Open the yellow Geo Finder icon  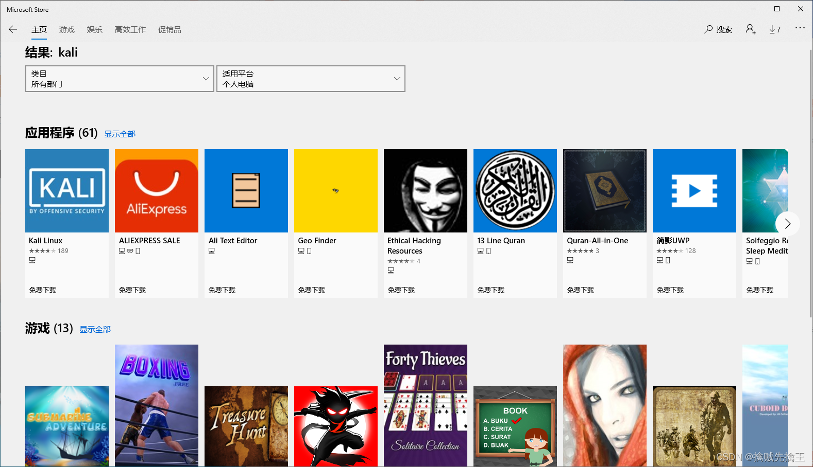click(336, 191)
